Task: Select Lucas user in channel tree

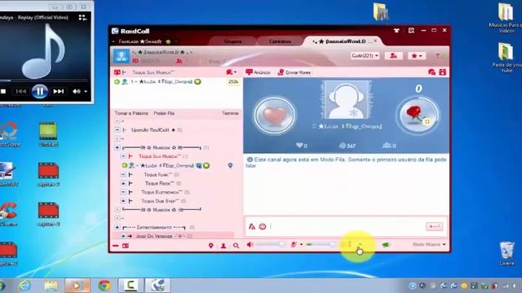Action: coord(166,165)
